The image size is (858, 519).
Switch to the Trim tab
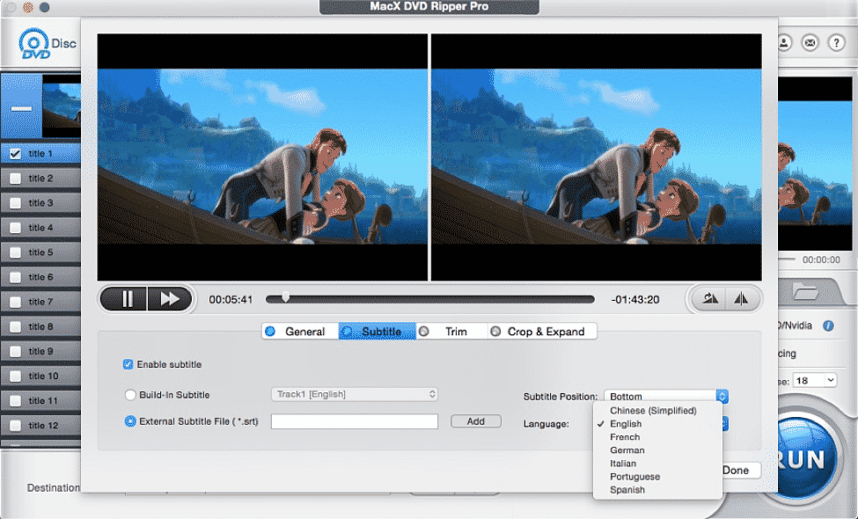pyautogui.click(x=457, y=332)
